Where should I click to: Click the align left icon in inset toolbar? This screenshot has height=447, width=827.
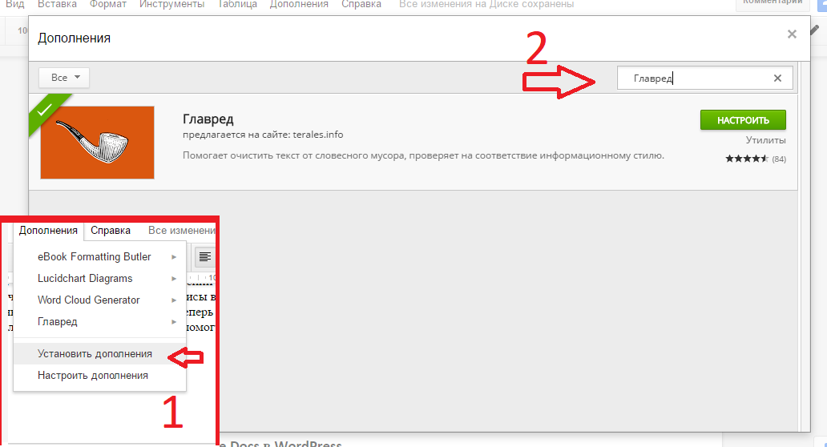[x=204, y=256]
